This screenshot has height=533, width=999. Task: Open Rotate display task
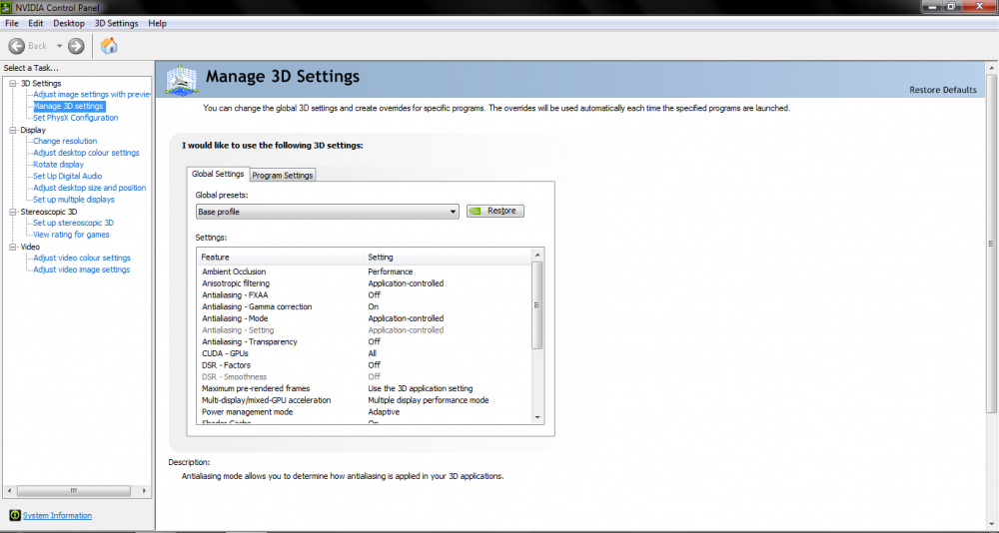(x=59, y=165)
